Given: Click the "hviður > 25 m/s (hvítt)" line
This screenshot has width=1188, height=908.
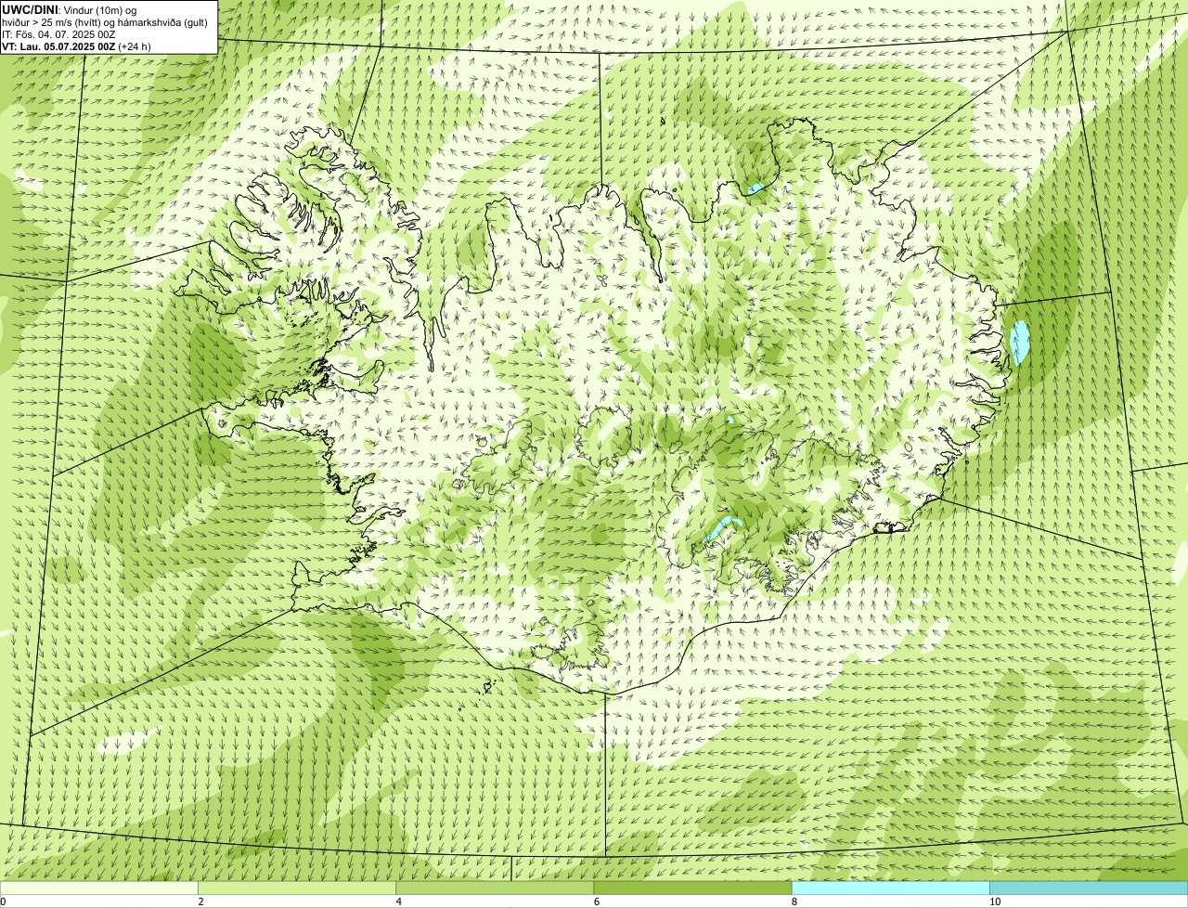Looking at the screenshot, I should tap(105, 22).
